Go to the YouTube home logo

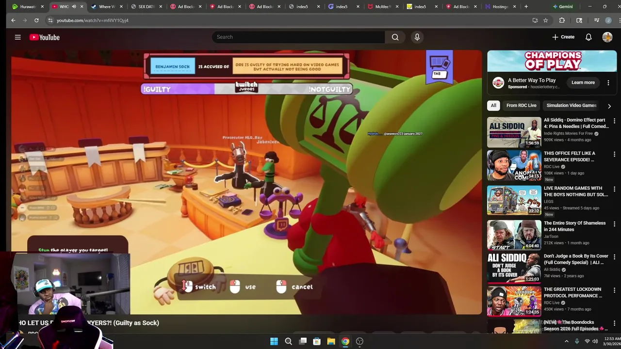click(44, 37)
